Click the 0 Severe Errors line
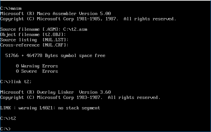This screenshot has width=211, height=132. (37, 71)
